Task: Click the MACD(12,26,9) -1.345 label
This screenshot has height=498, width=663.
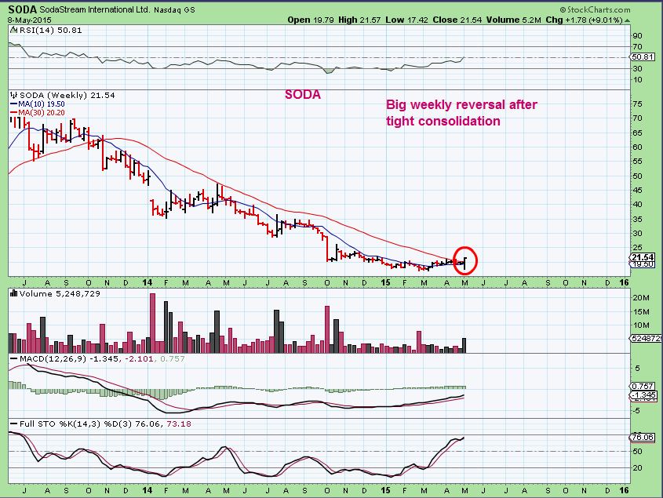Action: (70, 359)
